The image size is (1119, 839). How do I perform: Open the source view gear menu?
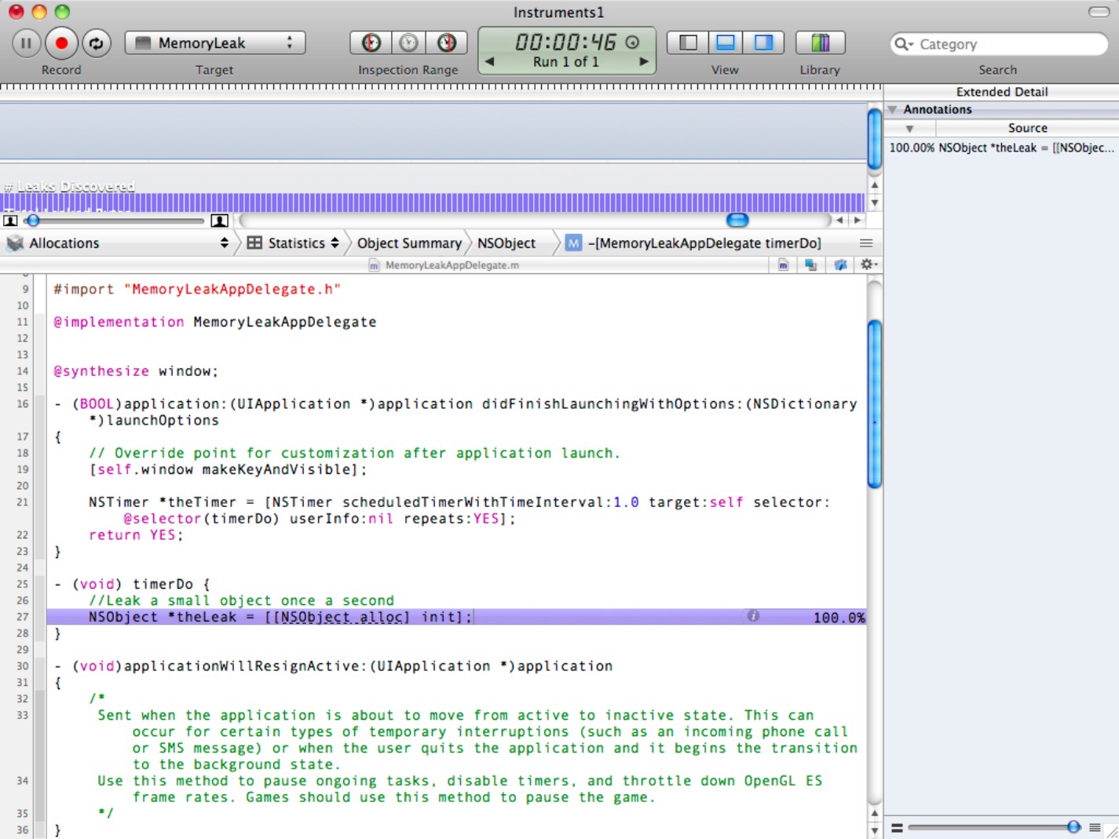(x=869, y=264)
